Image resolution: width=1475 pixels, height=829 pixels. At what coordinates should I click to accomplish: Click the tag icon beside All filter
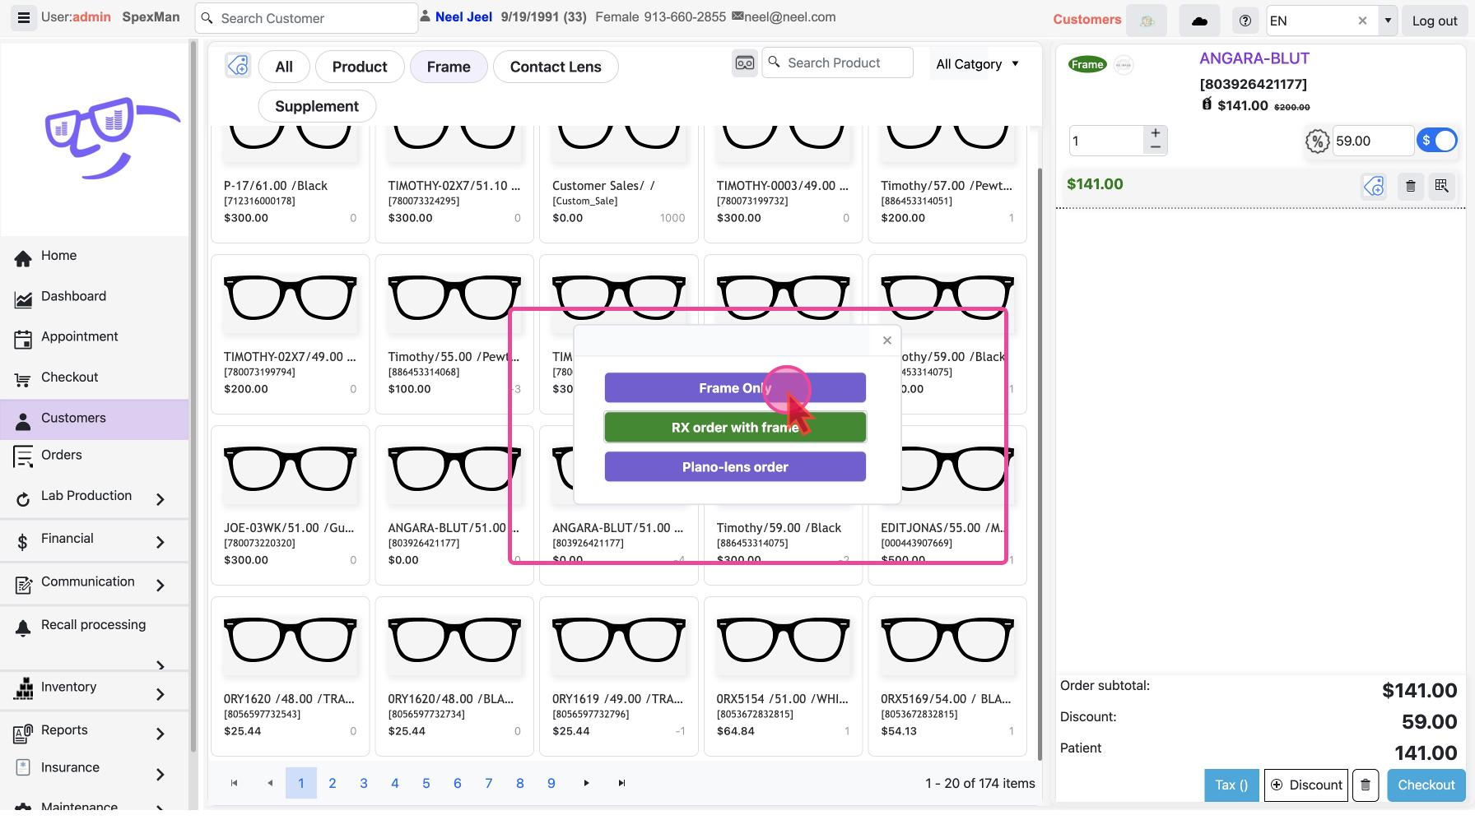point(238,66)
